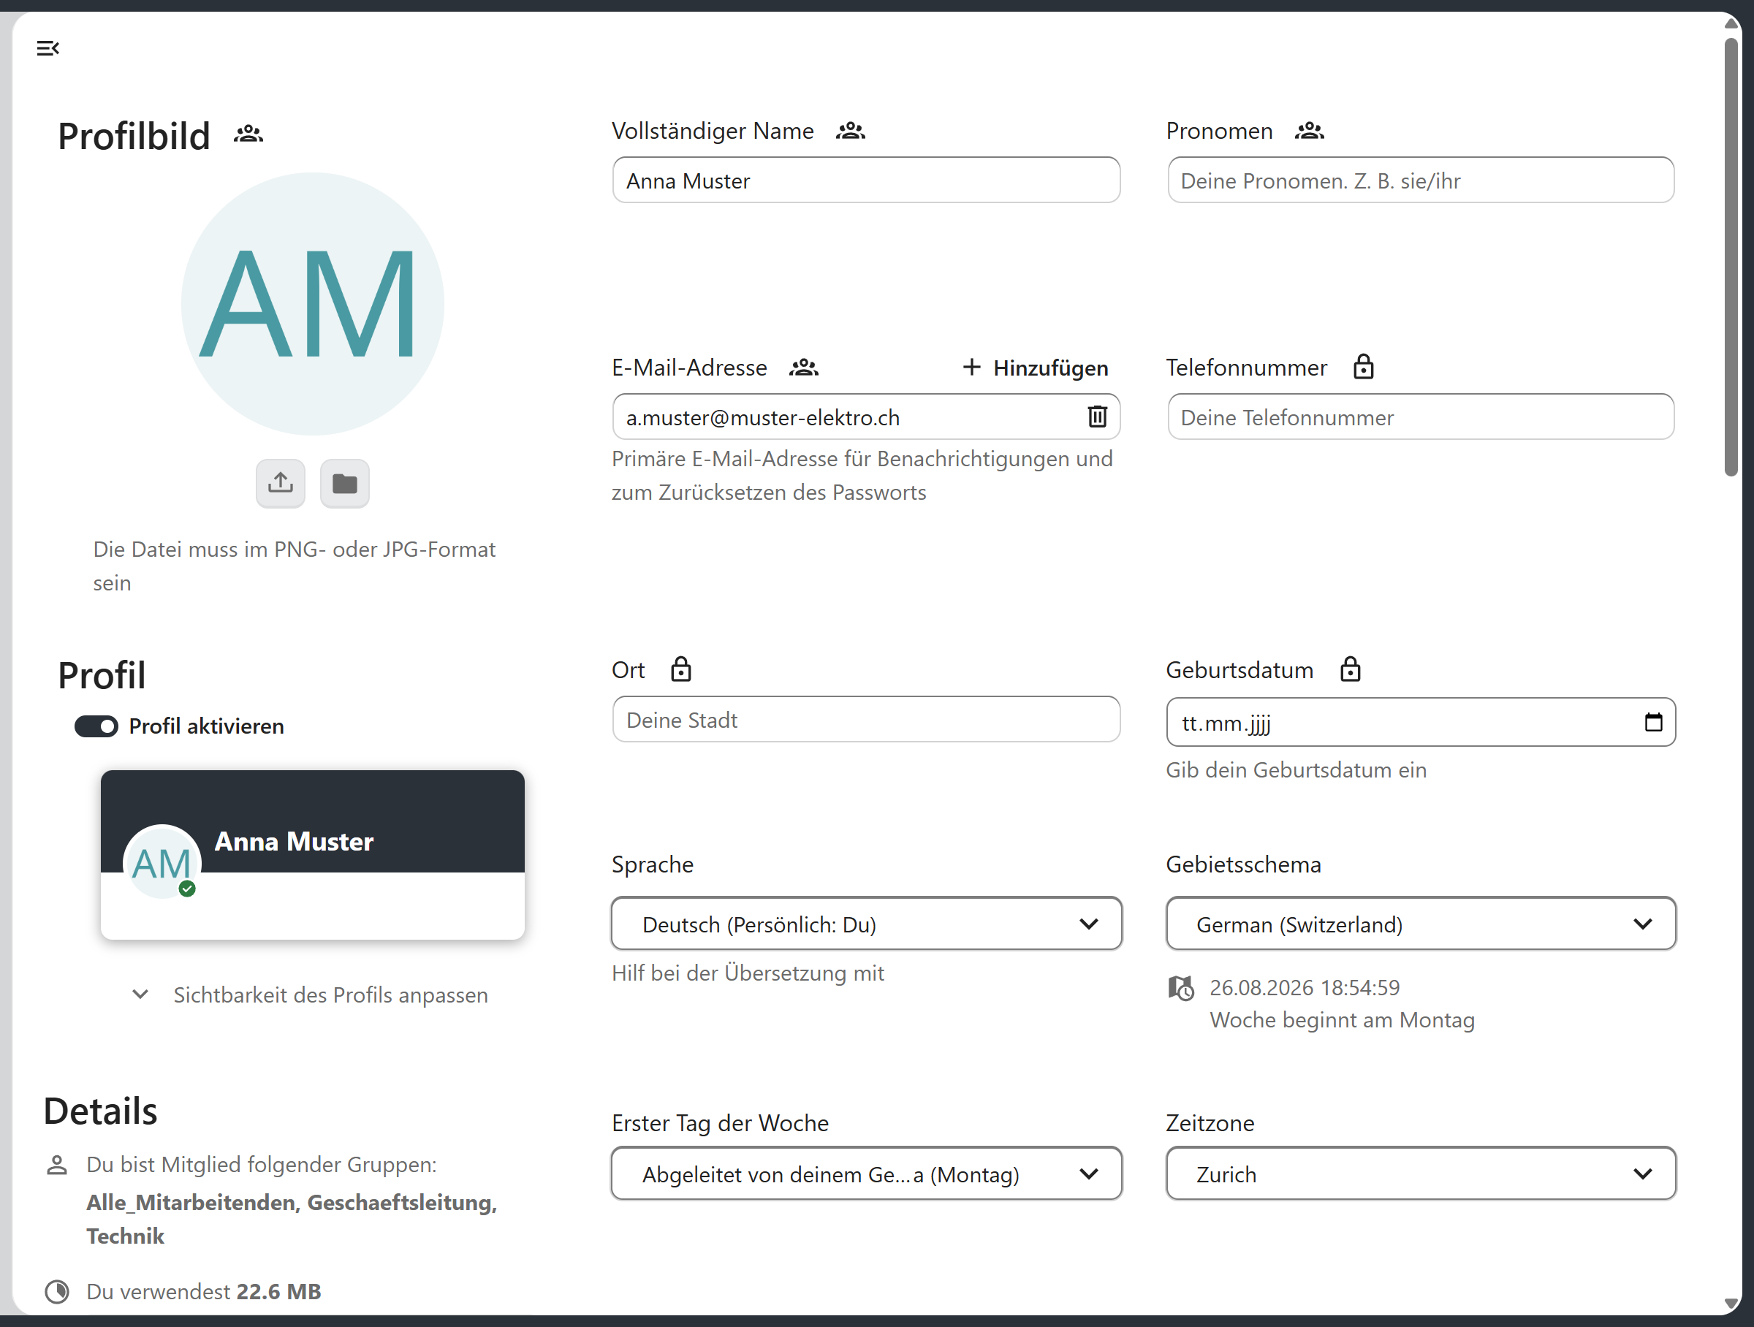Open E-Mail-Adresse visibility scope icon
Image resolution: width=1754 pixels, height=1327 pixels.
803,368
